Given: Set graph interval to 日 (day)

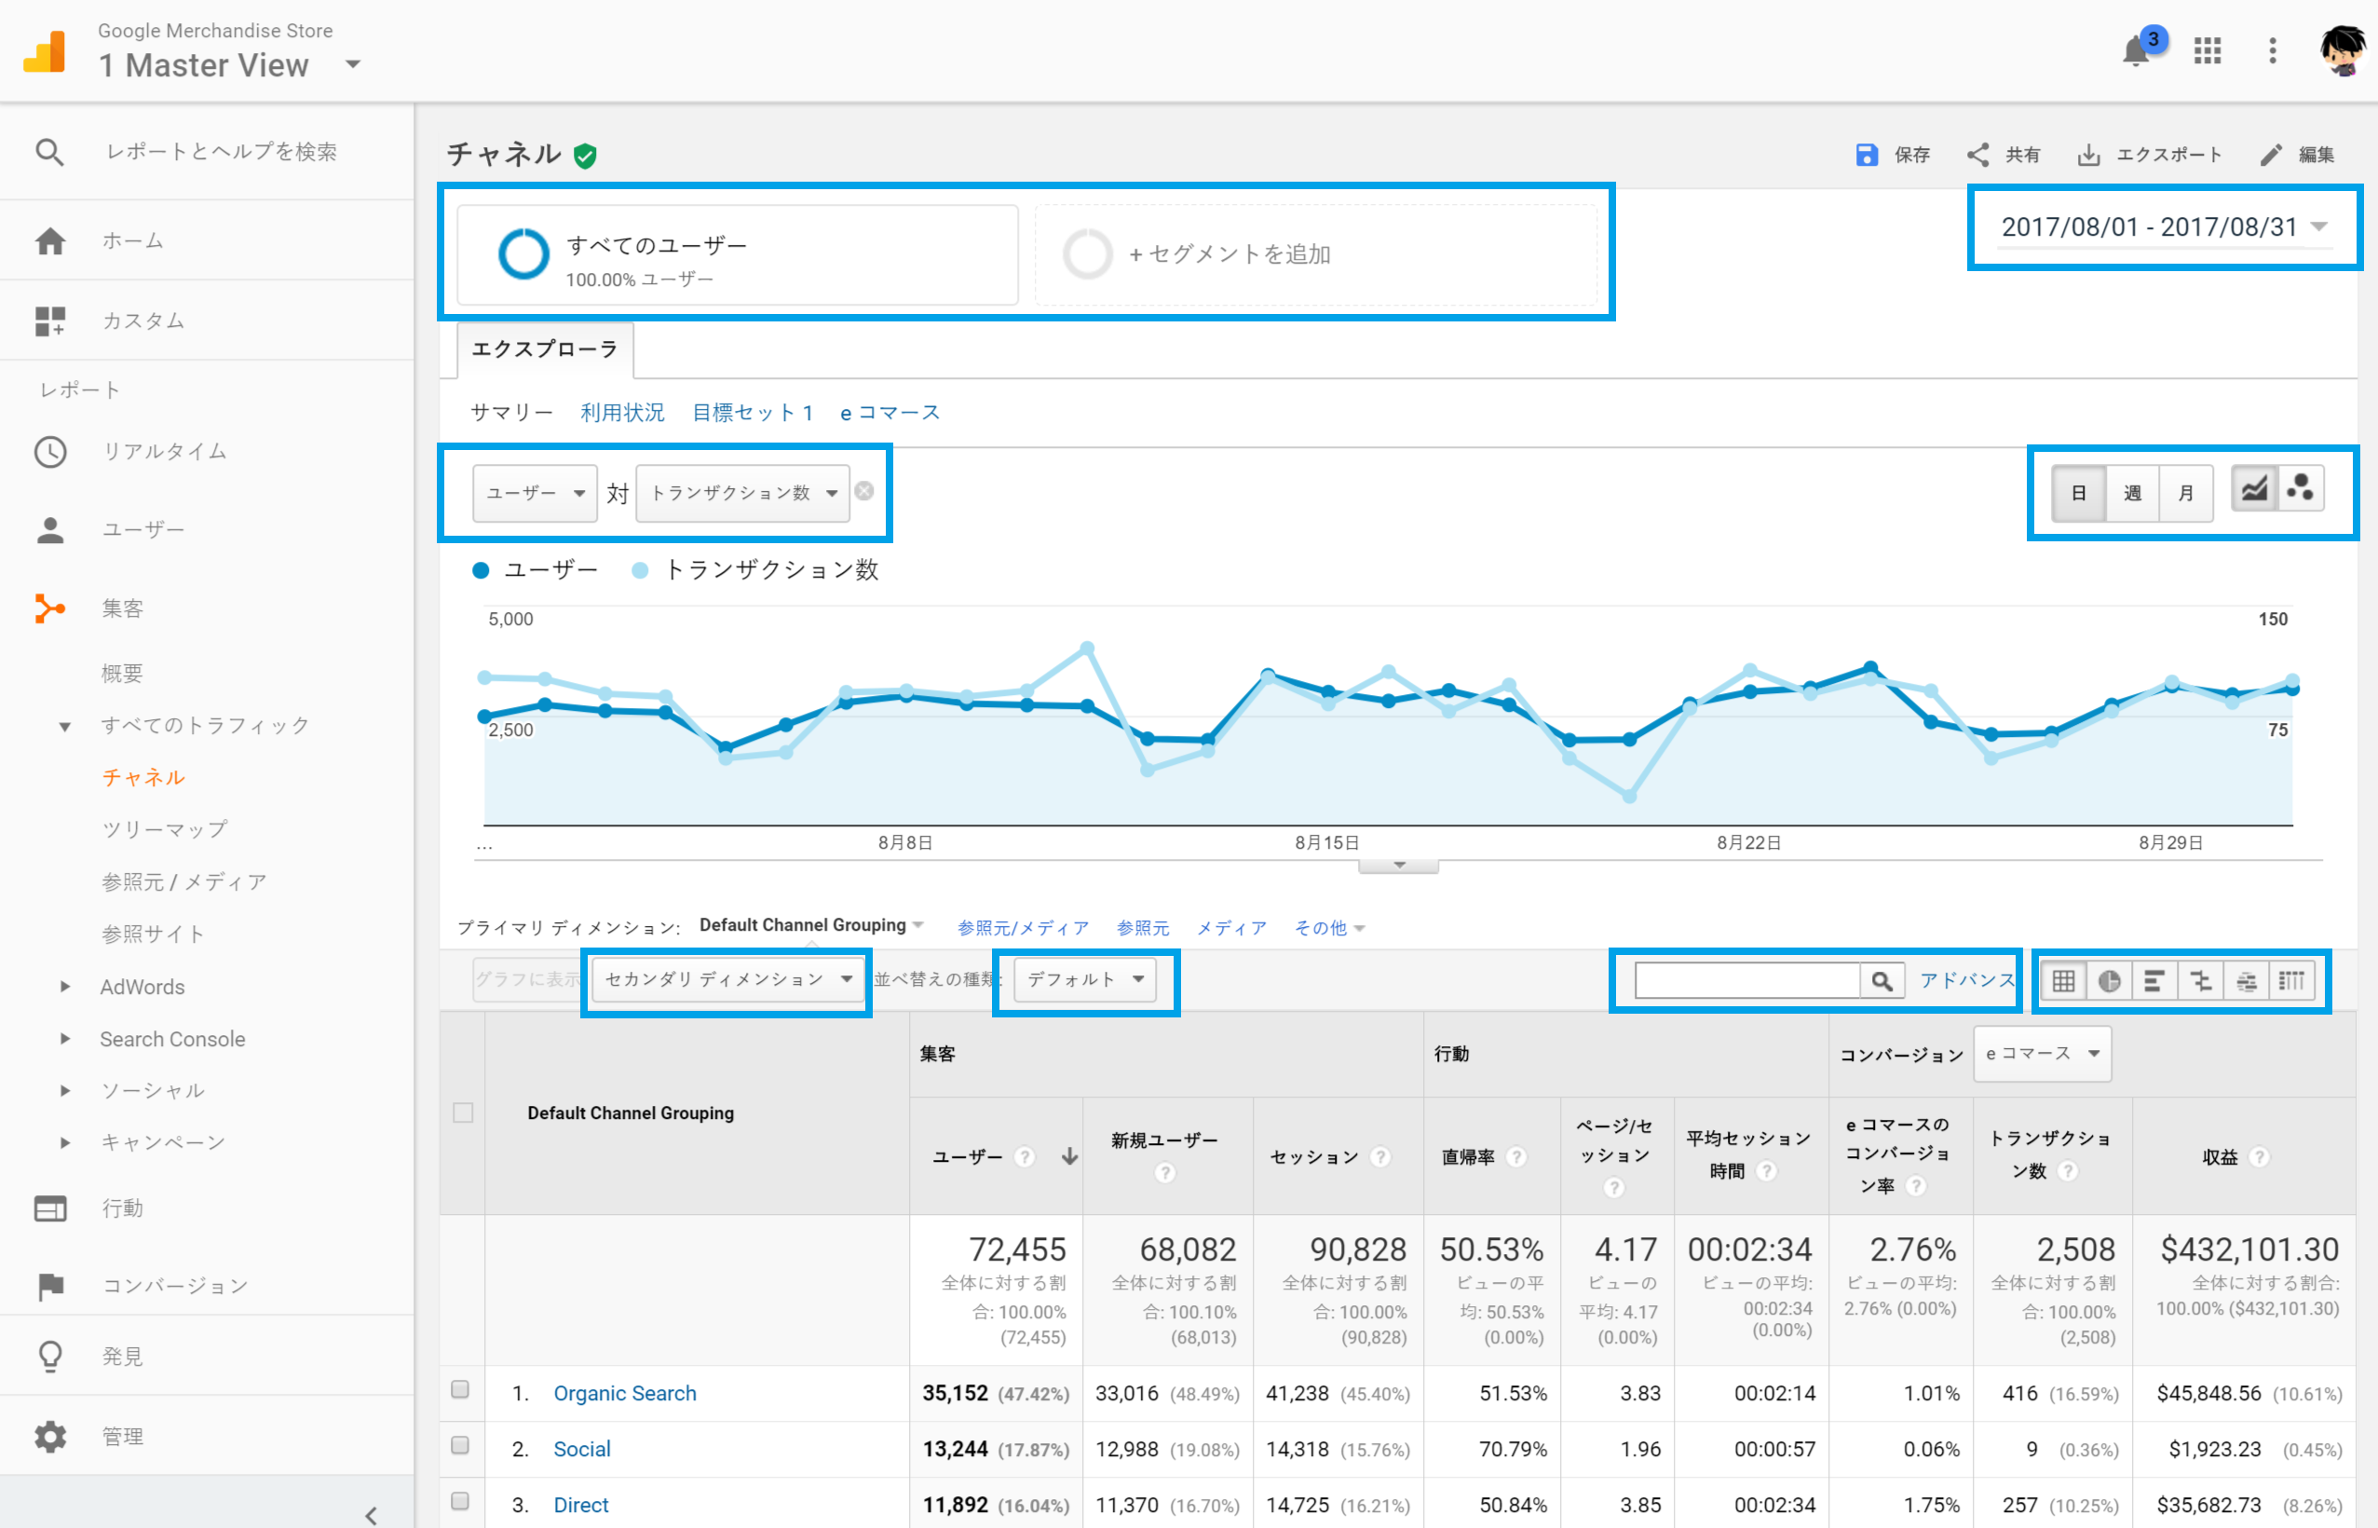Looking at the screenshot, I should (2078, 493).
